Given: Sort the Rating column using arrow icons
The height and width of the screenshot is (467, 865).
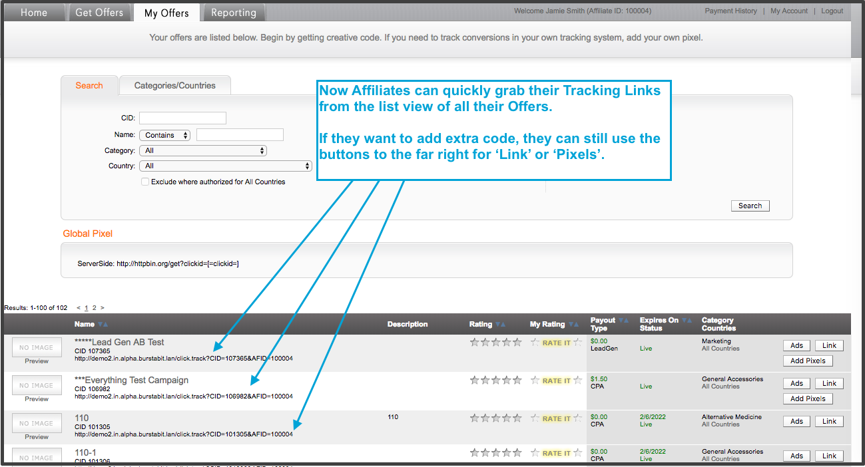Looking at the screenshot, I should 500,325.
